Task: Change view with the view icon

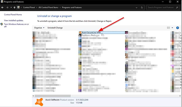Action: (168, 28)
